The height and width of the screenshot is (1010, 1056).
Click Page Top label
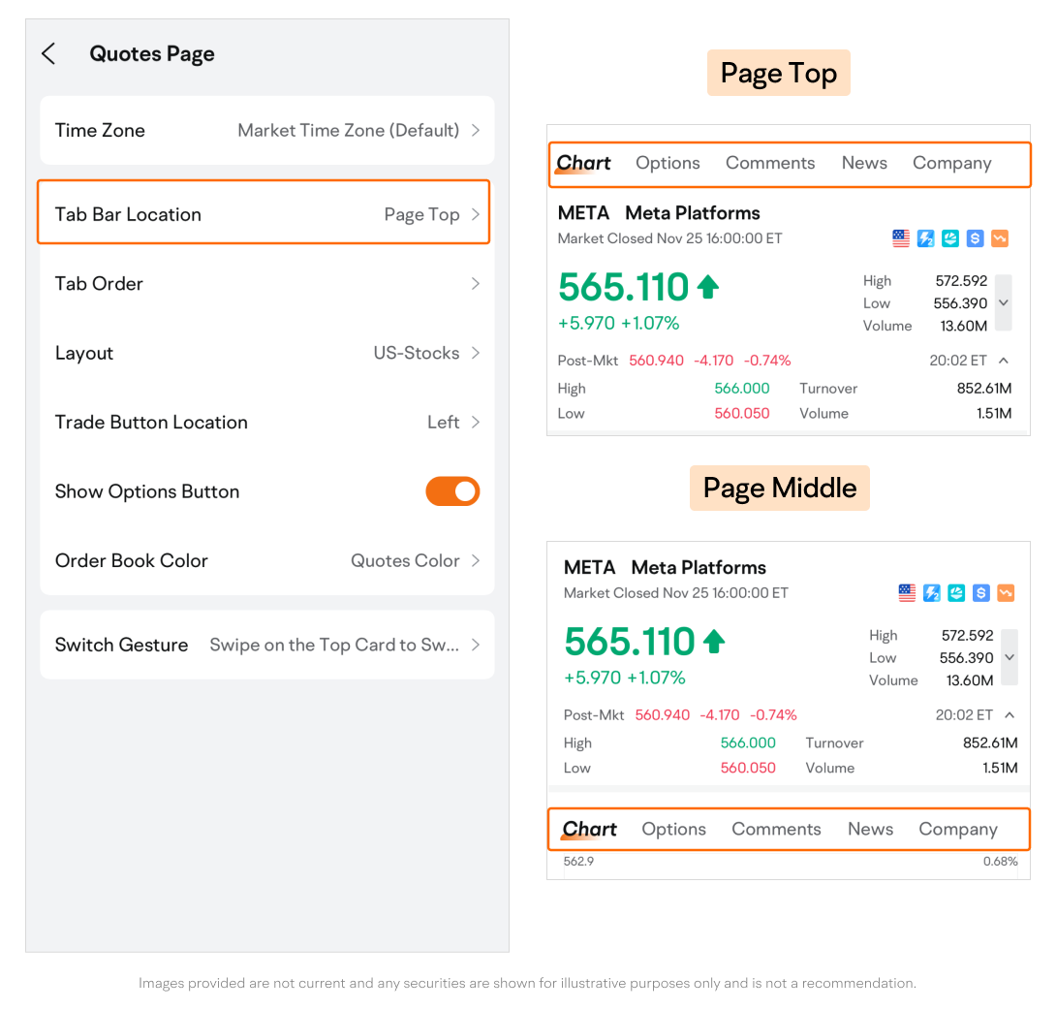(x=779, y=73)
